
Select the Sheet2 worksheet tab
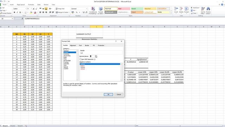(13, 126)
